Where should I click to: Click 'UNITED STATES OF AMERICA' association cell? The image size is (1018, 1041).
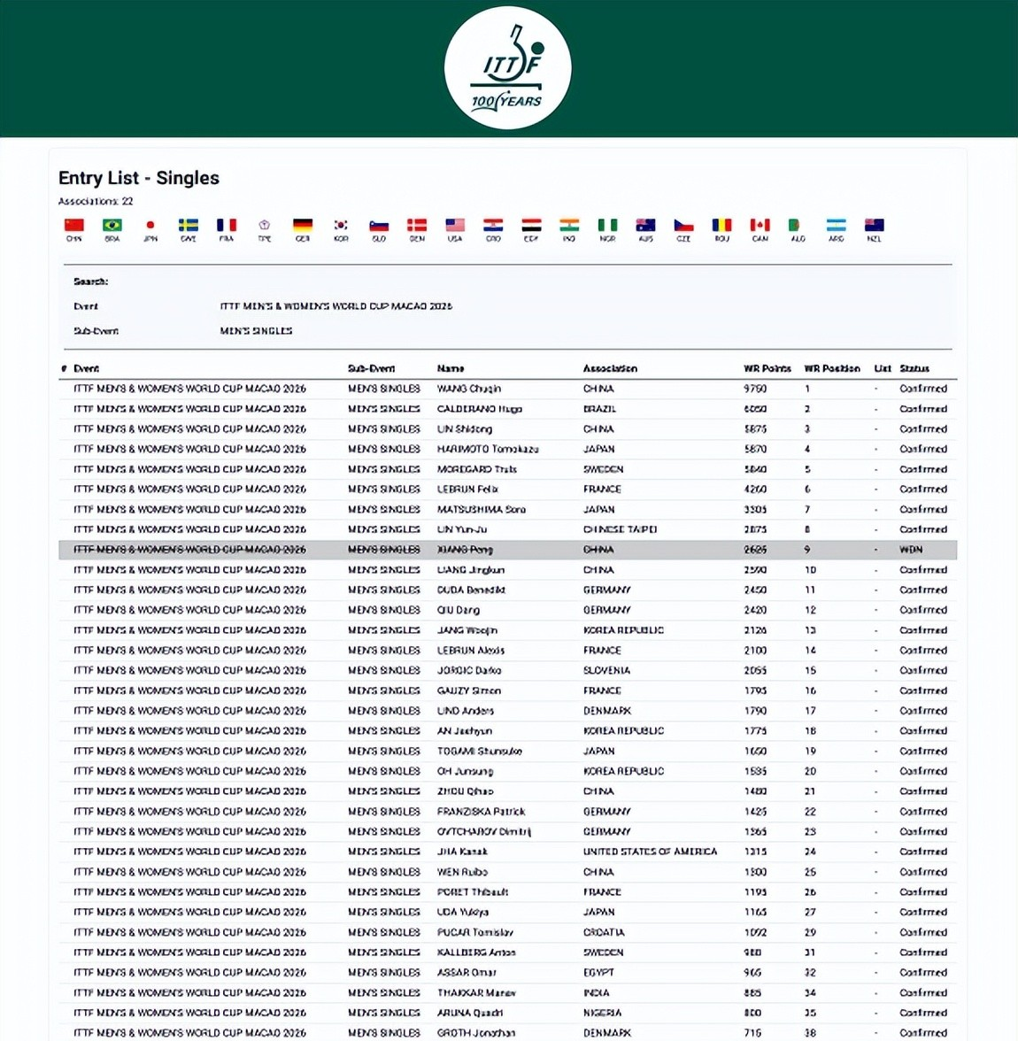tap(650, 852)
